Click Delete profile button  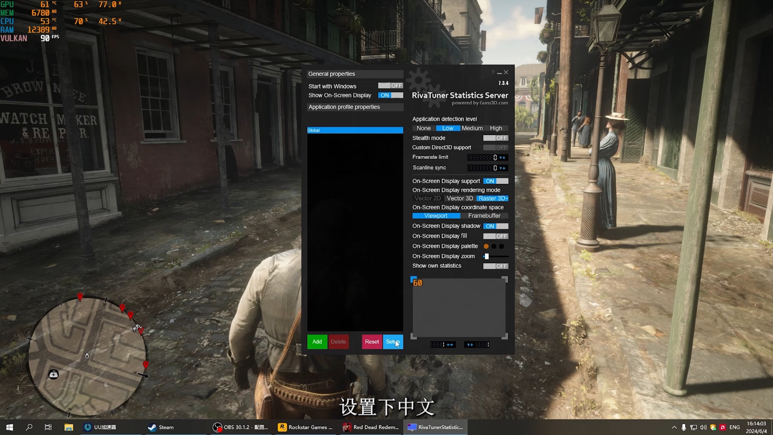coord(338,342)
